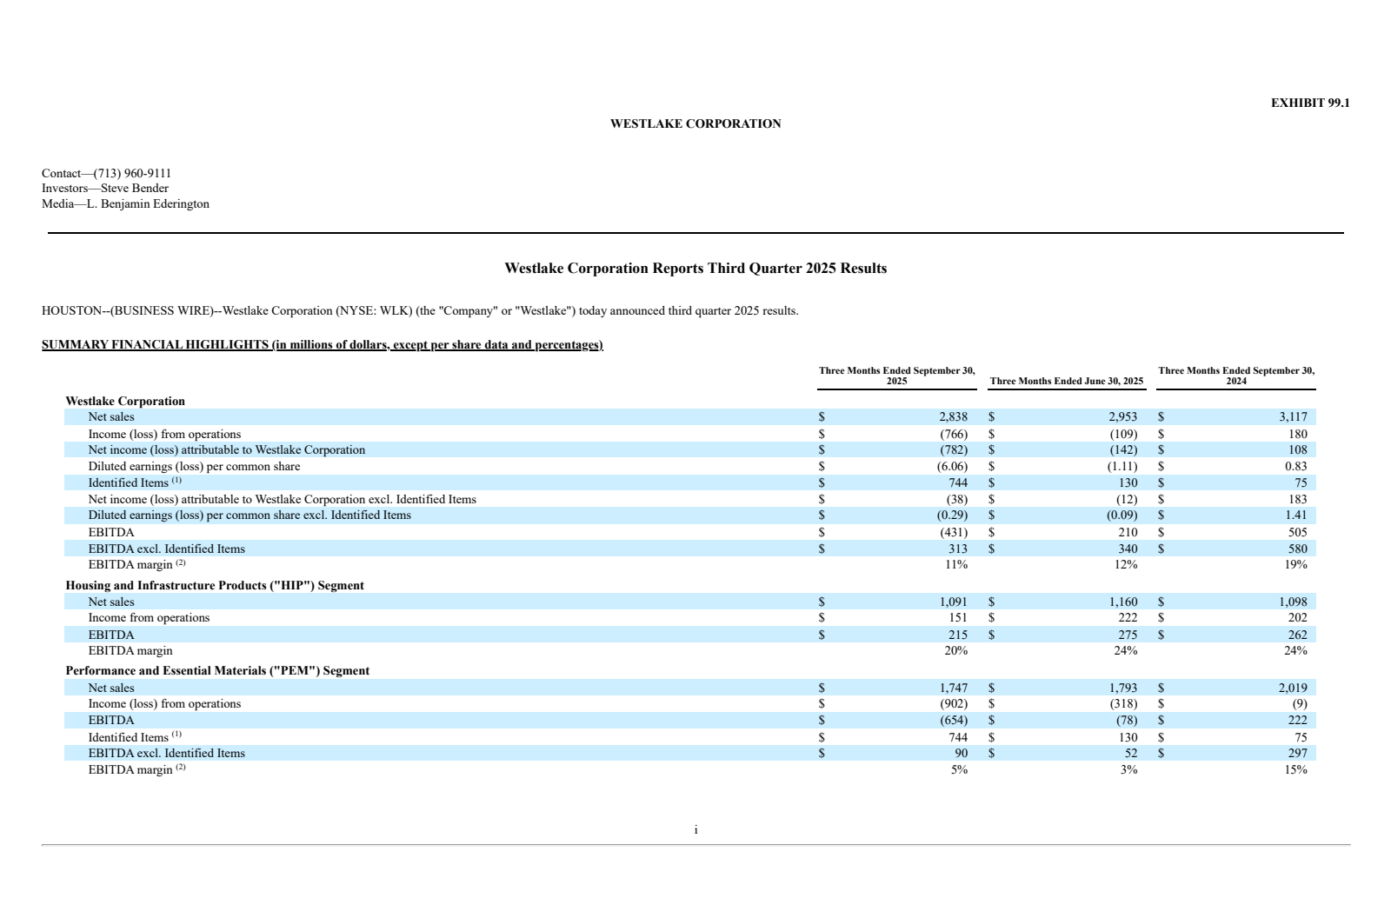Click HIP EBITDA value 215
This screenshot has width=1391, height=898.
tap(957, 635)
